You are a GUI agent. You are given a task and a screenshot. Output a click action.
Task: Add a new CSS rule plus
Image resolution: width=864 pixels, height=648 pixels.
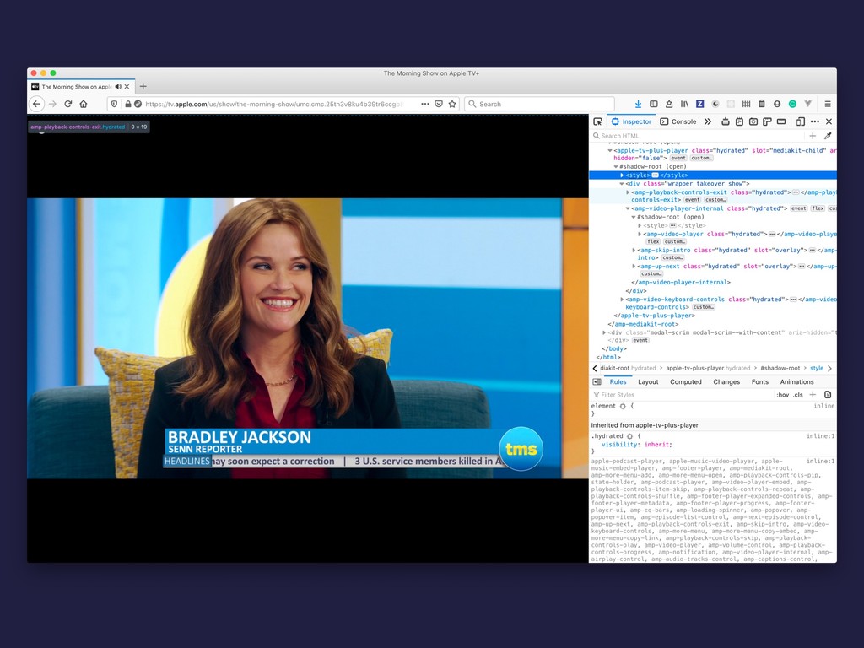point(813,395)
